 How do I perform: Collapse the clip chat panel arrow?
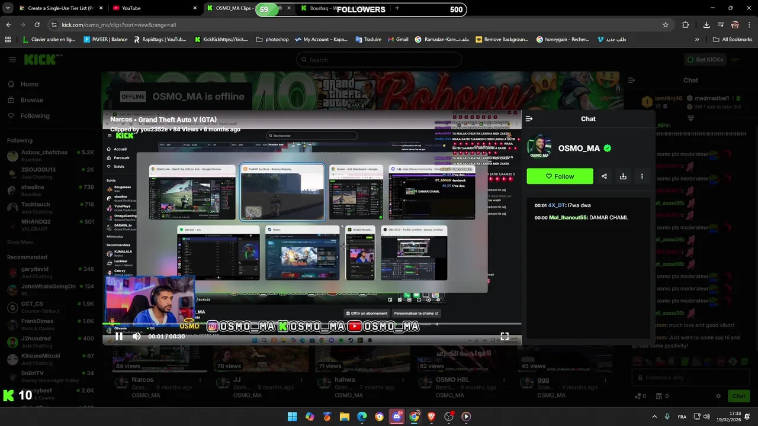click(529, 119)
